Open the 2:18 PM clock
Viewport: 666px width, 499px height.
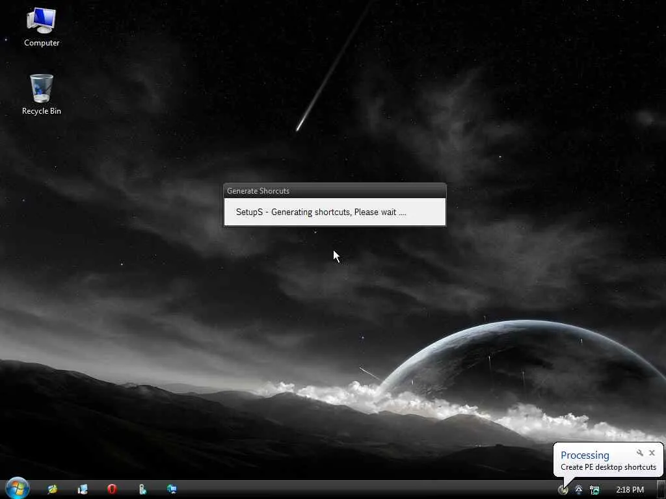click(630, 490)
